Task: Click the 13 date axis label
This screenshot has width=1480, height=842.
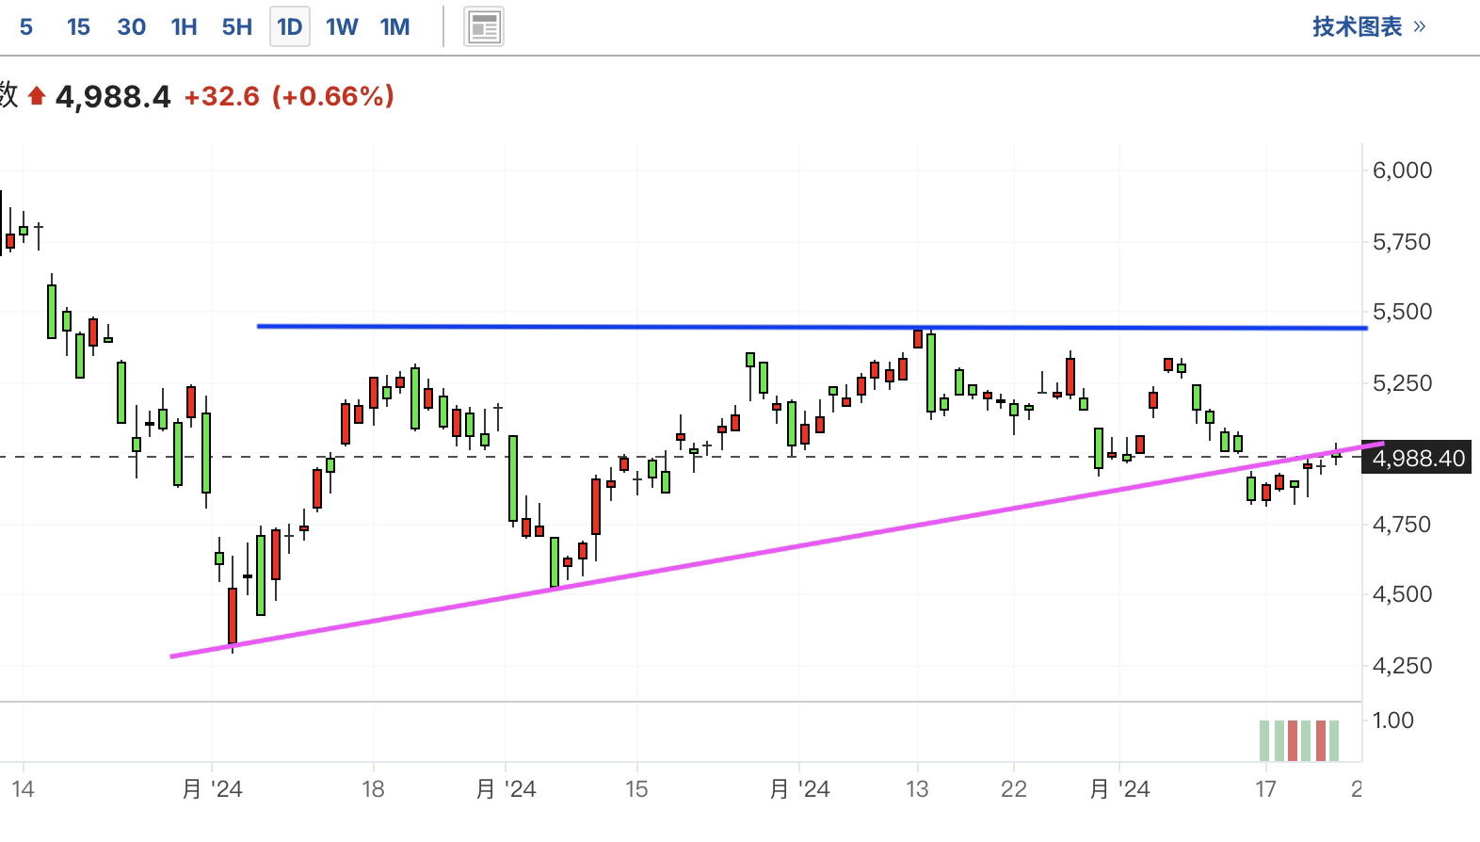Action: 917,789
